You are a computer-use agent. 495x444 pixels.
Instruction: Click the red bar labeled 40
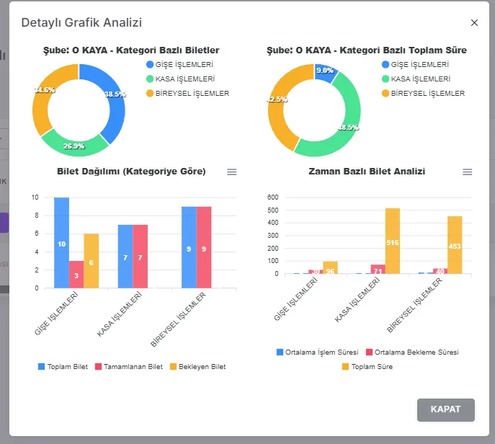[440, 271]
